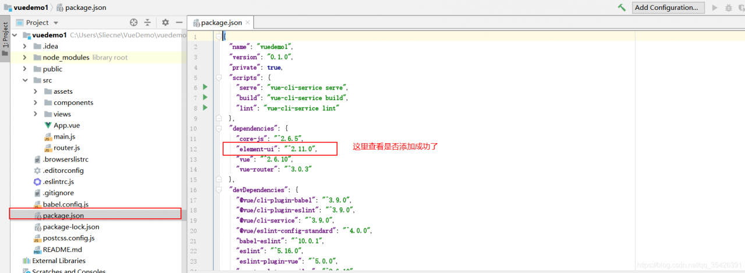Expand the components folder
Screen dimensions: 745x273
[36, 102]
